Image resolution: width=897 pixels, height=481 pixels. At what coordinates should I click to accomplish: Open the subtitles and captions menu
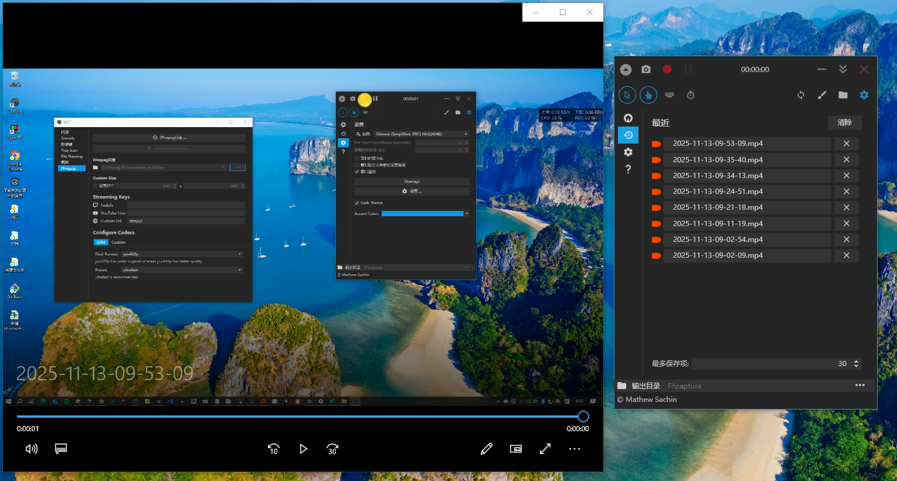(x=61, y=449)
